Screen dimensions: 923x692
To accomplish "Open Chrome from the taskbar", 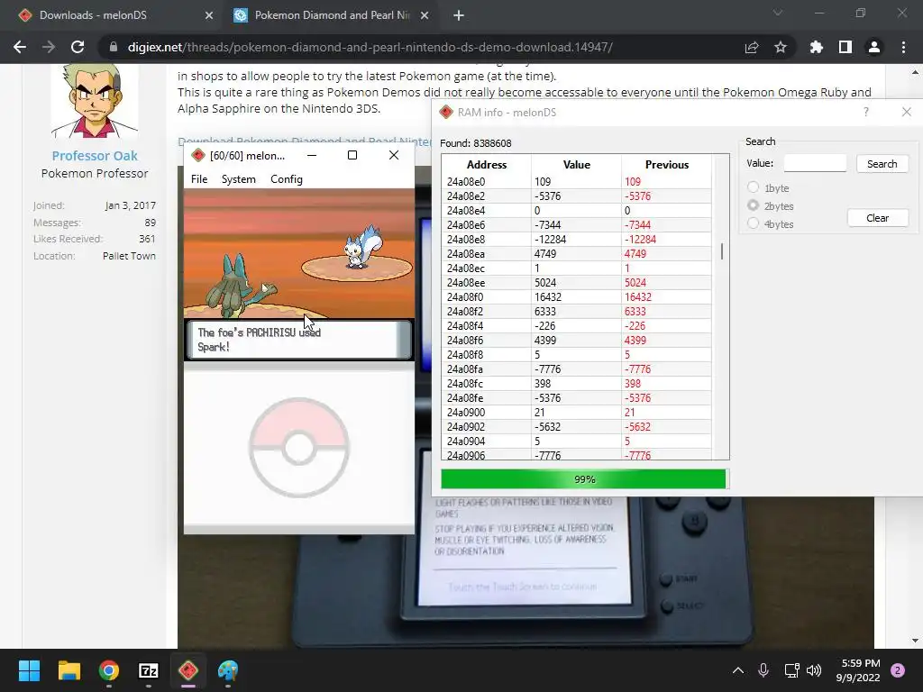I will click(x=109, y=670).
